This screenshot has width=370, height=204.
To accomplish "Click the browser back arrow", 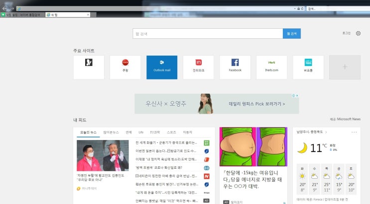I will point(4,8).
